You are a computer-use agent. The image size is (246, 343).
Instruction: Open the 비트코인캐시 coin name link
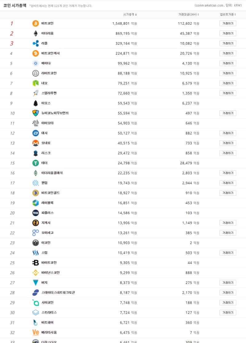(x=50, y=53)
